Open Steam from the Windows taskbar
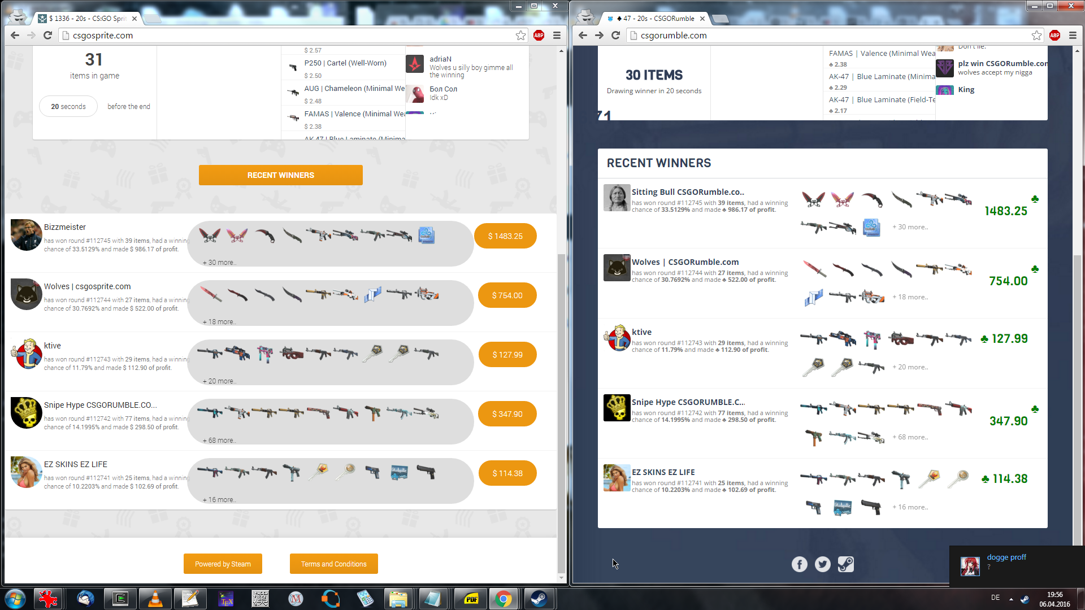1085x610 pixels. coord(539,599)
